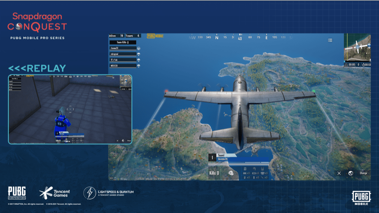Click the PUBG MOBILE logo in game HUD
This screenshot has width=379, height=213.
155,36
